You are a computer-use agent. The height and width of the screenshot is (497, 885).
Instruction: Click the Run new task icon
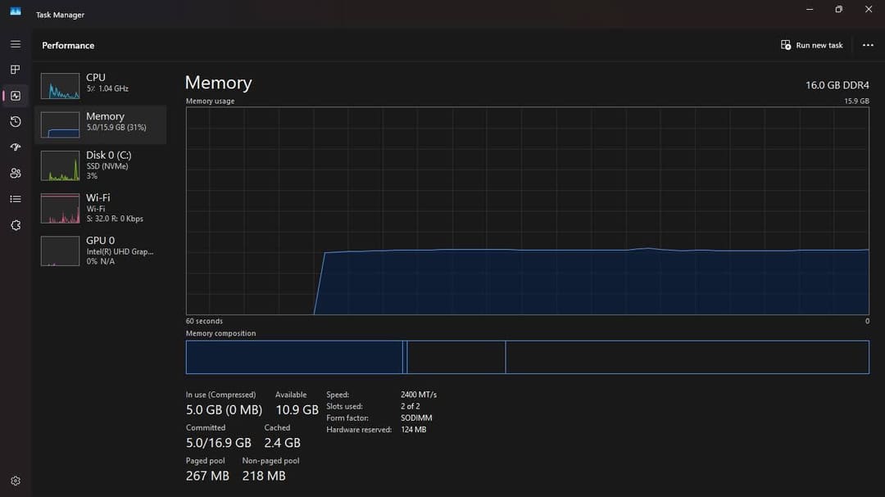pos(786,45)
